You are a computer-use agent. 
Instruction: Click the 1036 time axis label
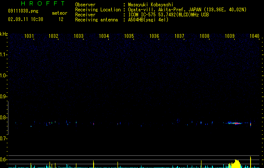tap(154, 36)
